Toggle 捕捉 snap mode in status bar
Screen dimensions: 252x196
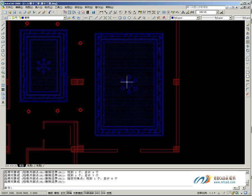pyautogui.click(x=50, y=193)
